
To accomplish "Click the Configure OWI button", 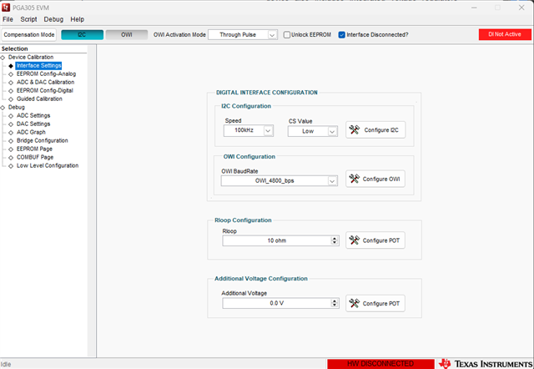I will [375, 179].
